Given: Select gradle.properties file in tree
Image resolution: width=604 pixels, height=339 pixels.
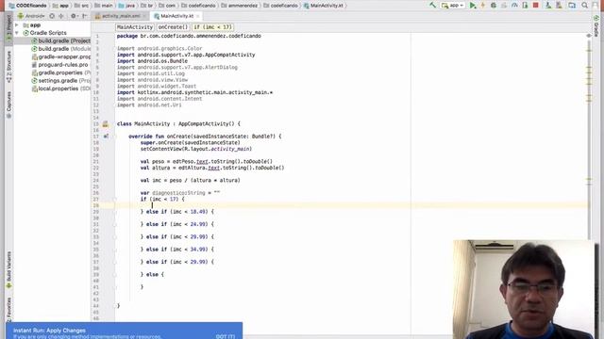Looking at the screenshot, I should coord(60,73).
